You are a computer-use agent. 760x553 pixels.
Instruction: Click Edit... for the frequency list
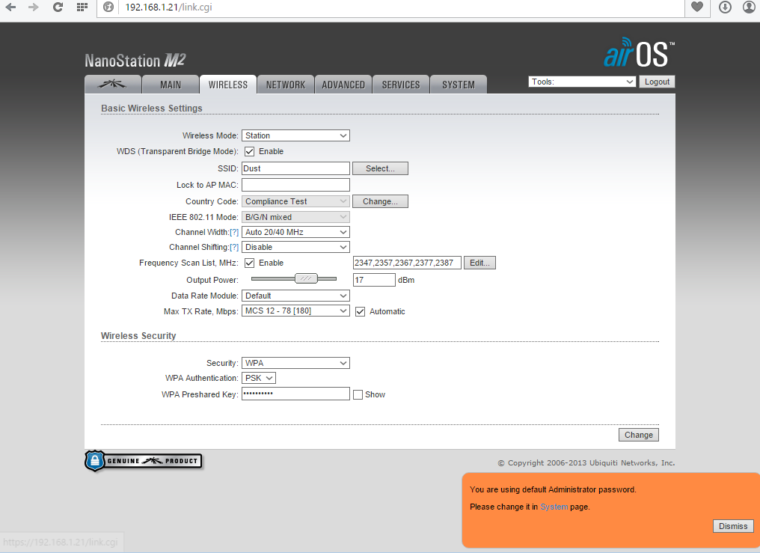pos(479,263)
